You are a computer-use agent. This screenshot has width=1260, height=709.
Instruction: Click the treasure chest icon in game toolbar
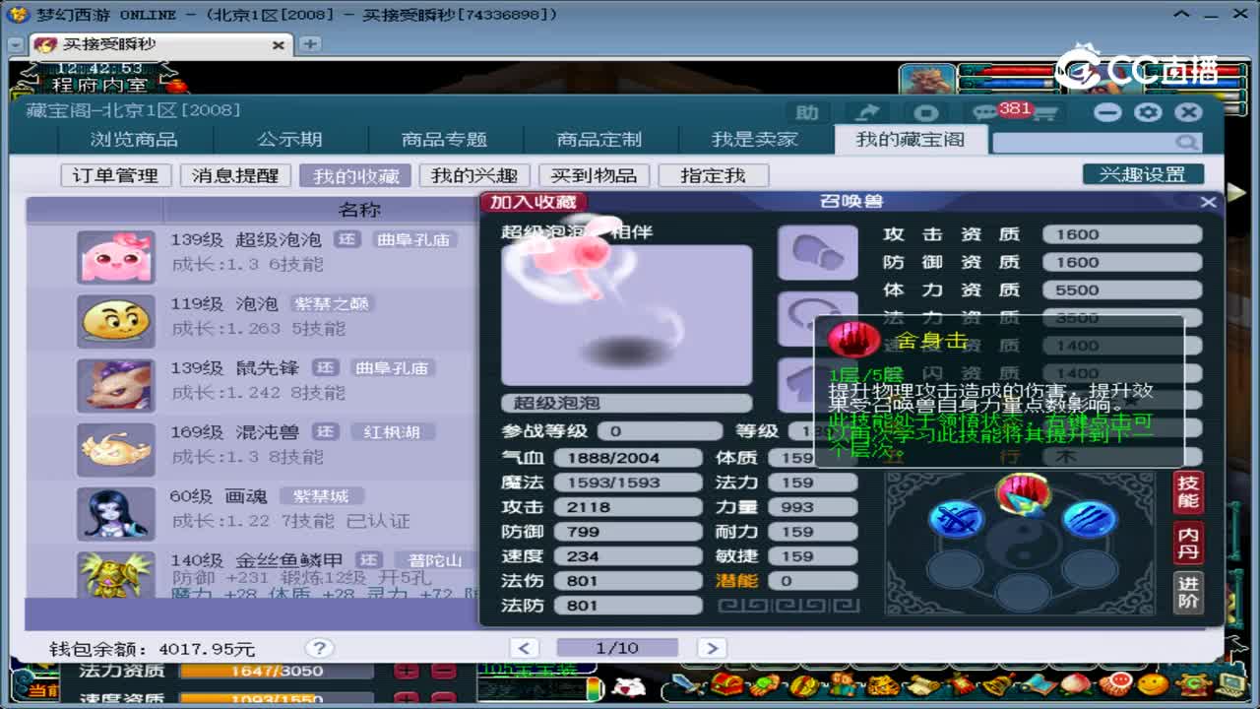coord(726,684)
